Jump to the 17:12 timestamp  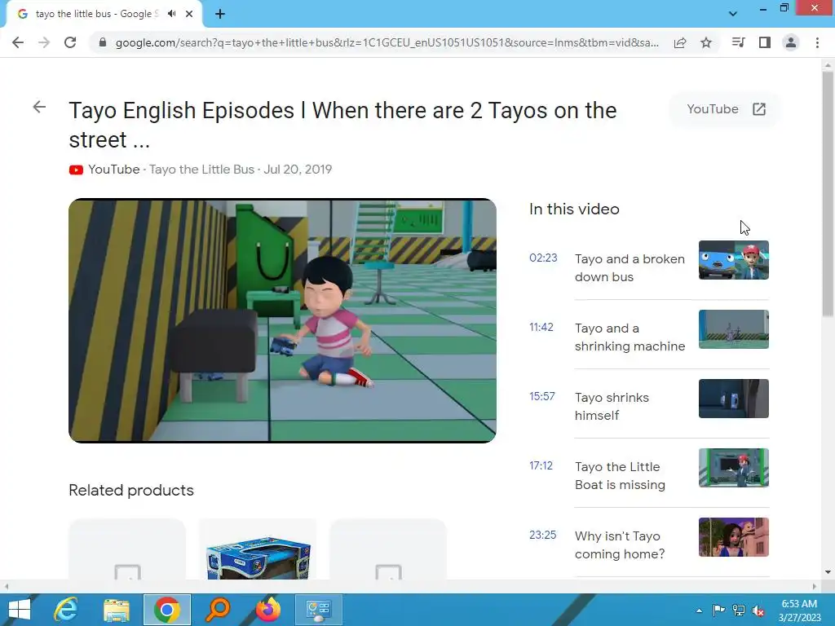coord(541,465)
